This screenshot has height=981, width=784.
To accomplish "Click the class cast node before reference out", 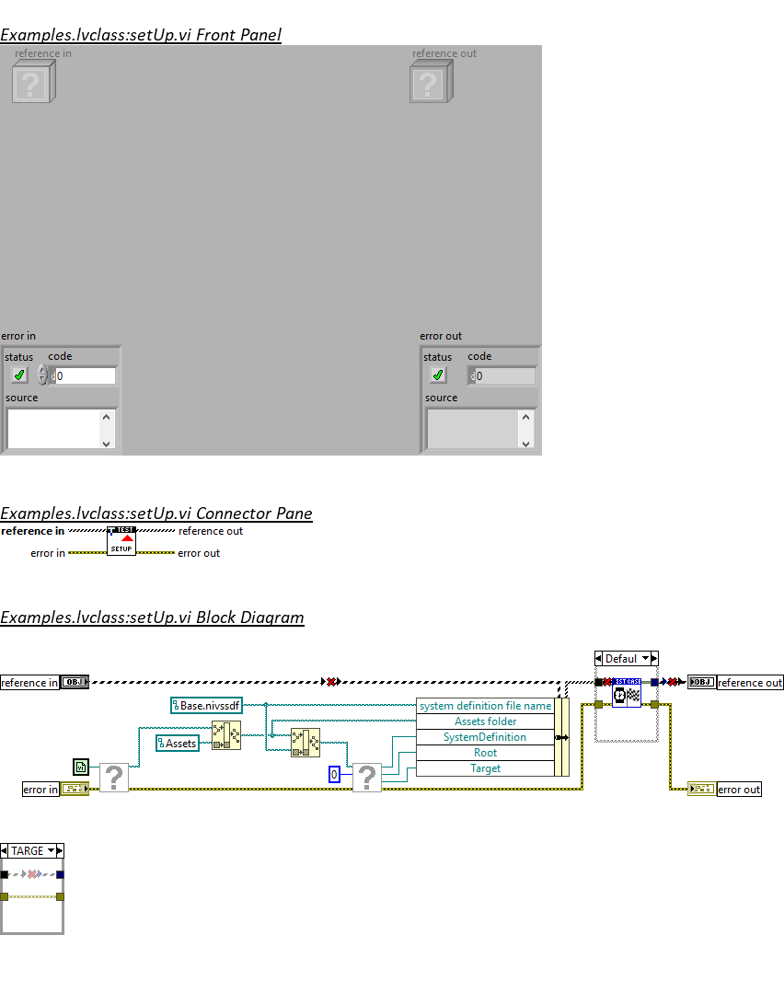I will pyautogui.click(x=674, y=682).
